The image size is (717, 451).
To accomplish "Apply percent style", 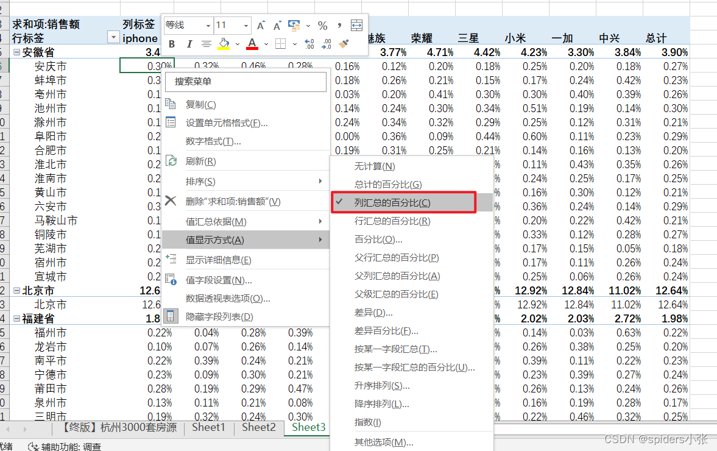I will click(x=322, y=26).
